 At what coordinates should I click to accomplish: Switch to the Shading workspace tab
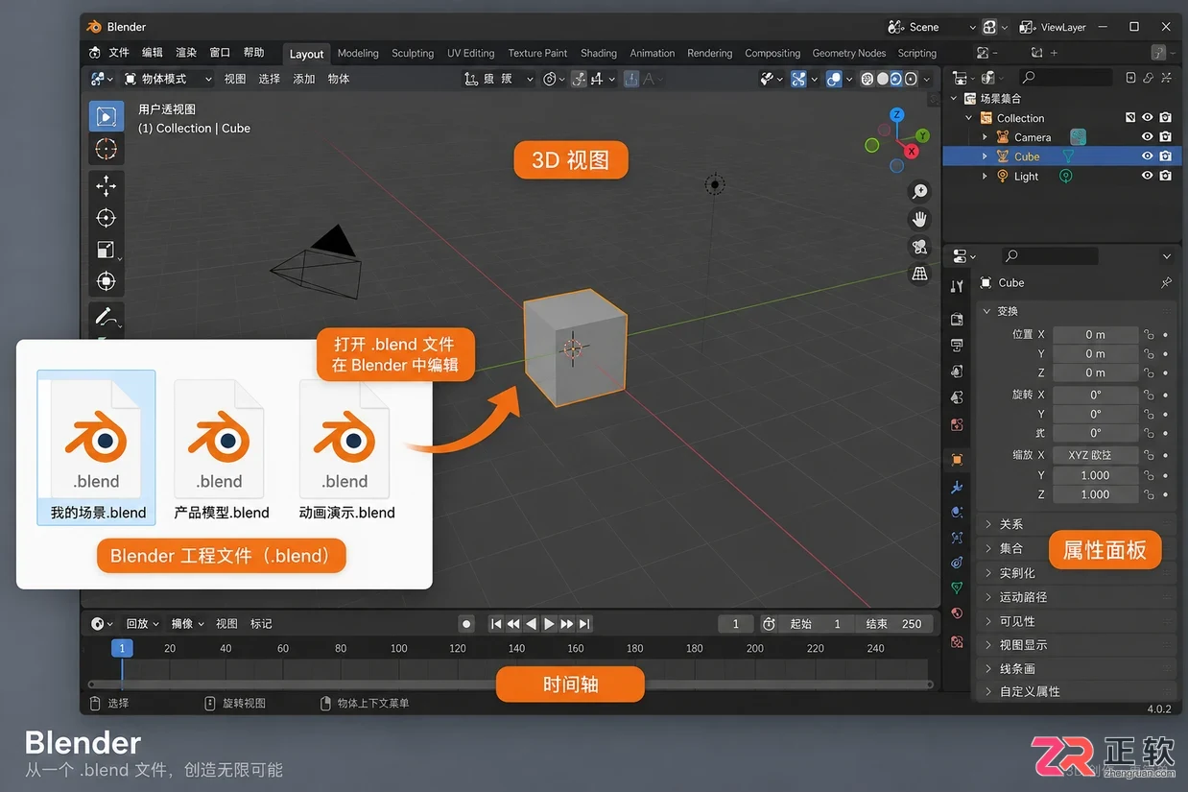point(599,54)
